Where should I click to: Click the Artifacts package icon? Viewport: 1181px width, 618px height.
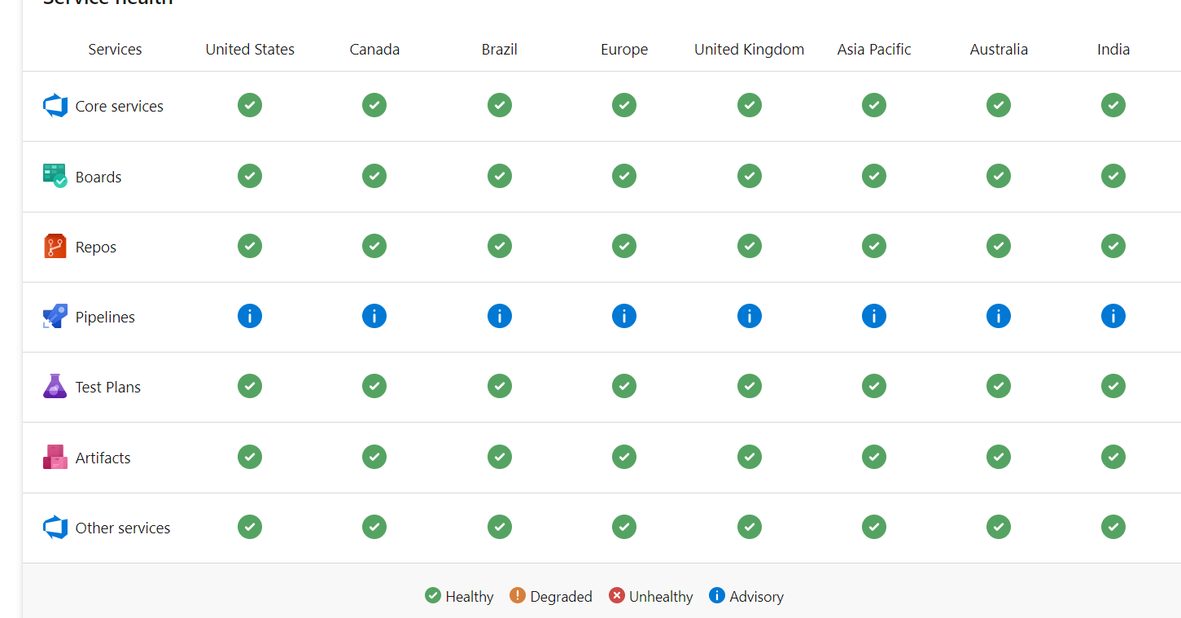pos(55,457)
